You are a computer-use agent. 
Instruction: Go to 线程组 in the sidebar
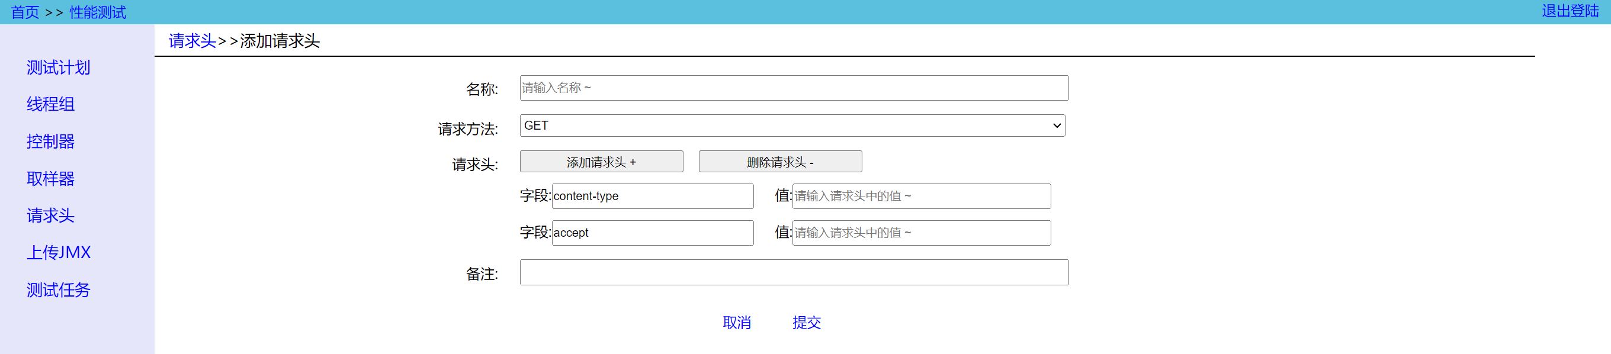[51, 104]
